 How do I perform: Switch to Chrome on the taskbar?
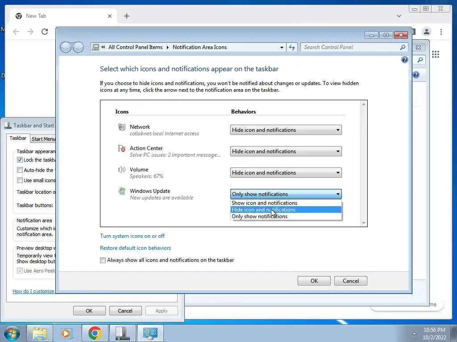coord(95,333)
